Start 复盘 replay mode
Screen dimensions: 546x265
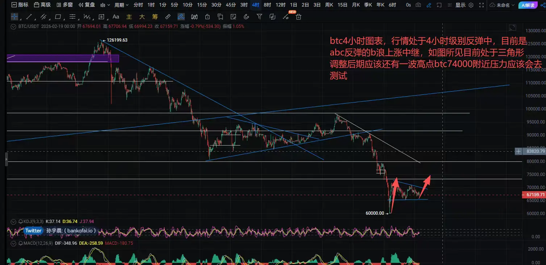point(86,5)
